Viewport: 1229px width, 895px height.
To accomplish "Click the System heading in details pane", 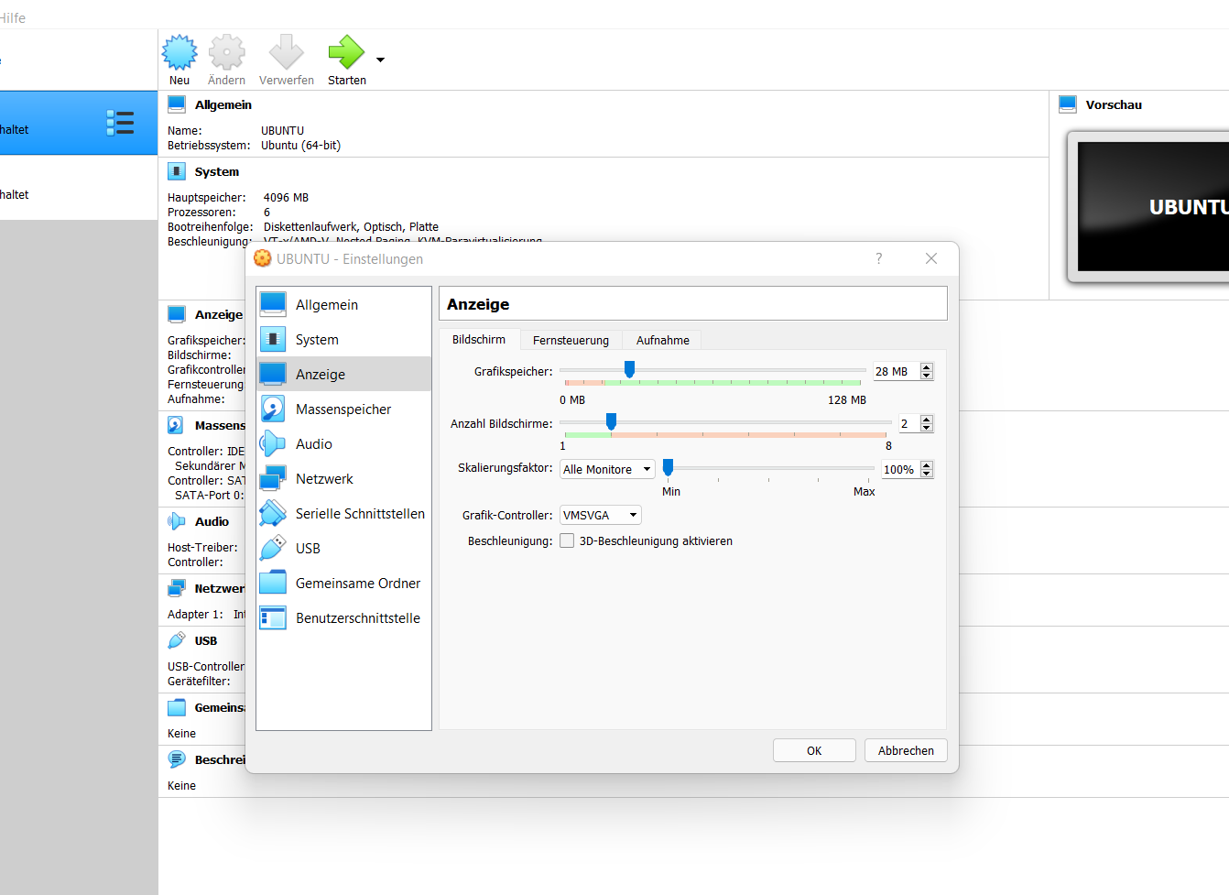I will tap(217, 171).
